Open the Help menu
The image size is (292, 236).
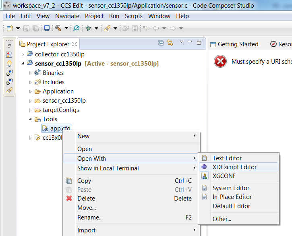point(182,16)
